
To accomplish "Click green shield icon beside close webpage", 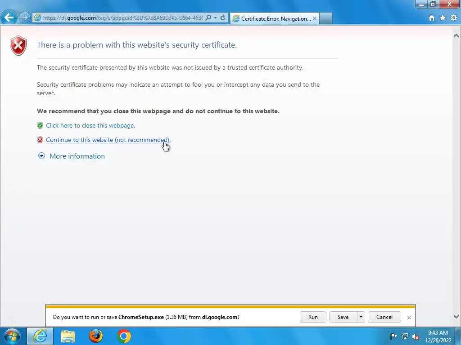I will click(40, 126).
